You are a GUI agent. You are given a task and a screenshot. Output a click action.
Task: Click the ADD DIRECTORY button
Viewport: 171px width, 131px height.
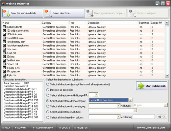(43, 128)
